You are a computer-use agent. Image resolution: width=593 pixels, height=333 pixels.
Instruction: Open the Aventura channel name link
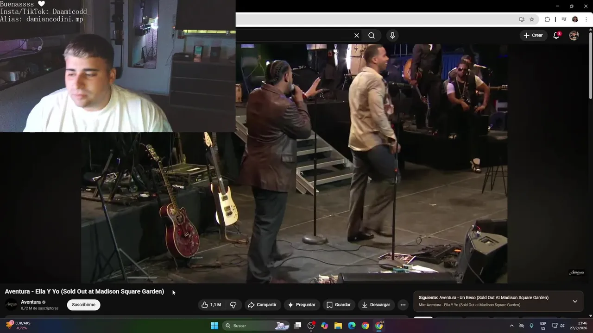click(x=31, y=302)
